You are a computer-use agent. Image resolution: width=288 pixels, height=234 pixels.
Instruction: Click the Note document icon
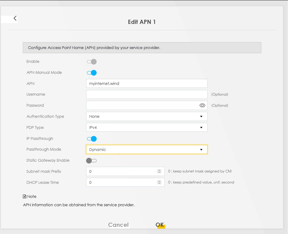[25, 197]
